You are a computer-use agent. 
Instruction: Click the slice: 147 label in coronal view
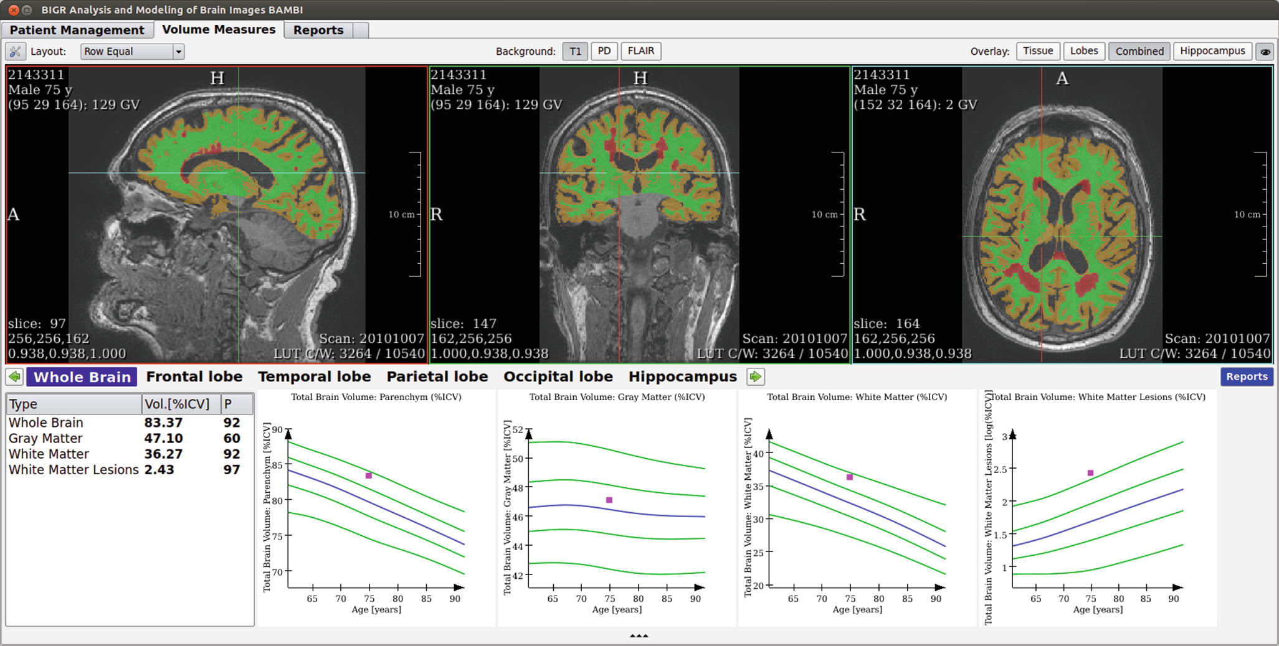point(464,324)
